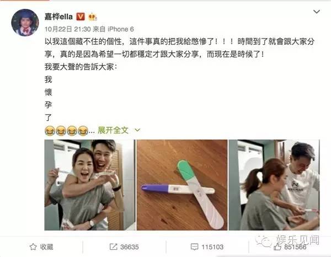331x257 pixels.
Task: Open the pregnancy tests photo thumbnail
Action: (182, 185)
